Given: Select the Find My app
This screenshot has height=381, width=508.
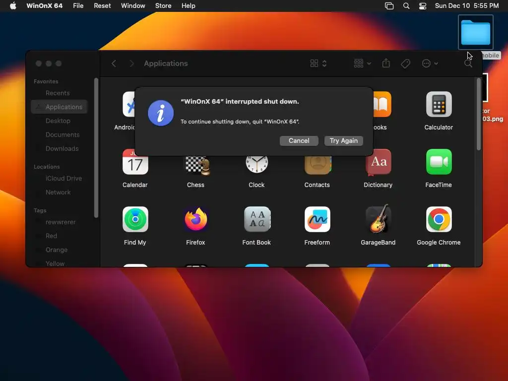Looking at the screenshot, I should [135, 219].
